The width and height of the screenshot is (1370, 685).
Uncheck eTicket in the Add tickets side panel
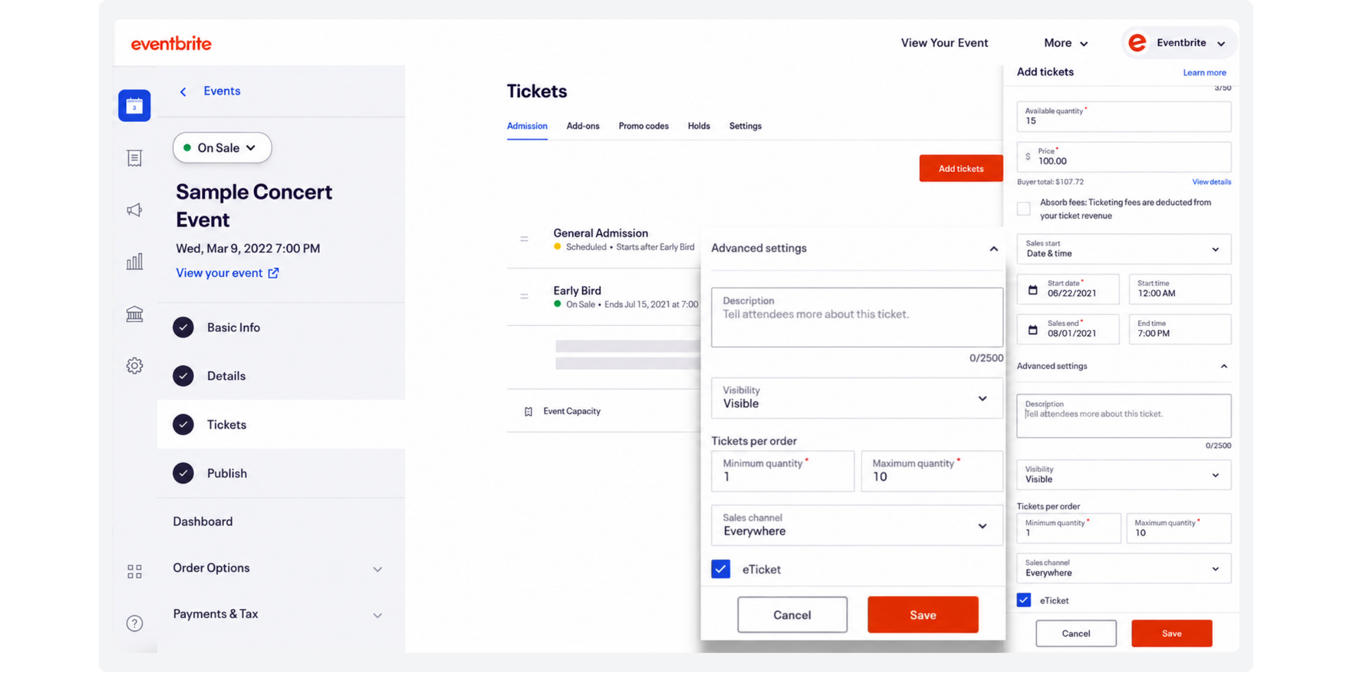pyautogui.click(x=1023, y=600)
